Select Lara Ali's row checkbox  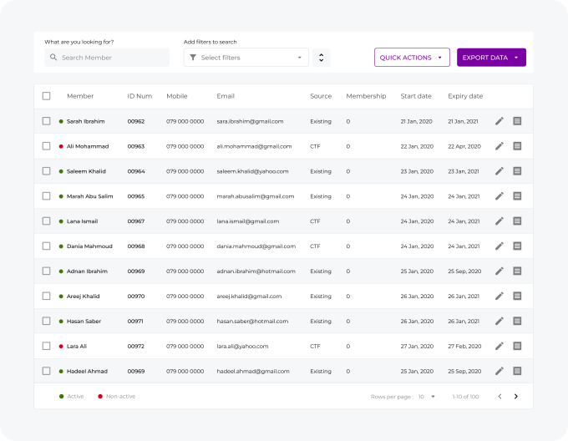(x=47, y=346)
